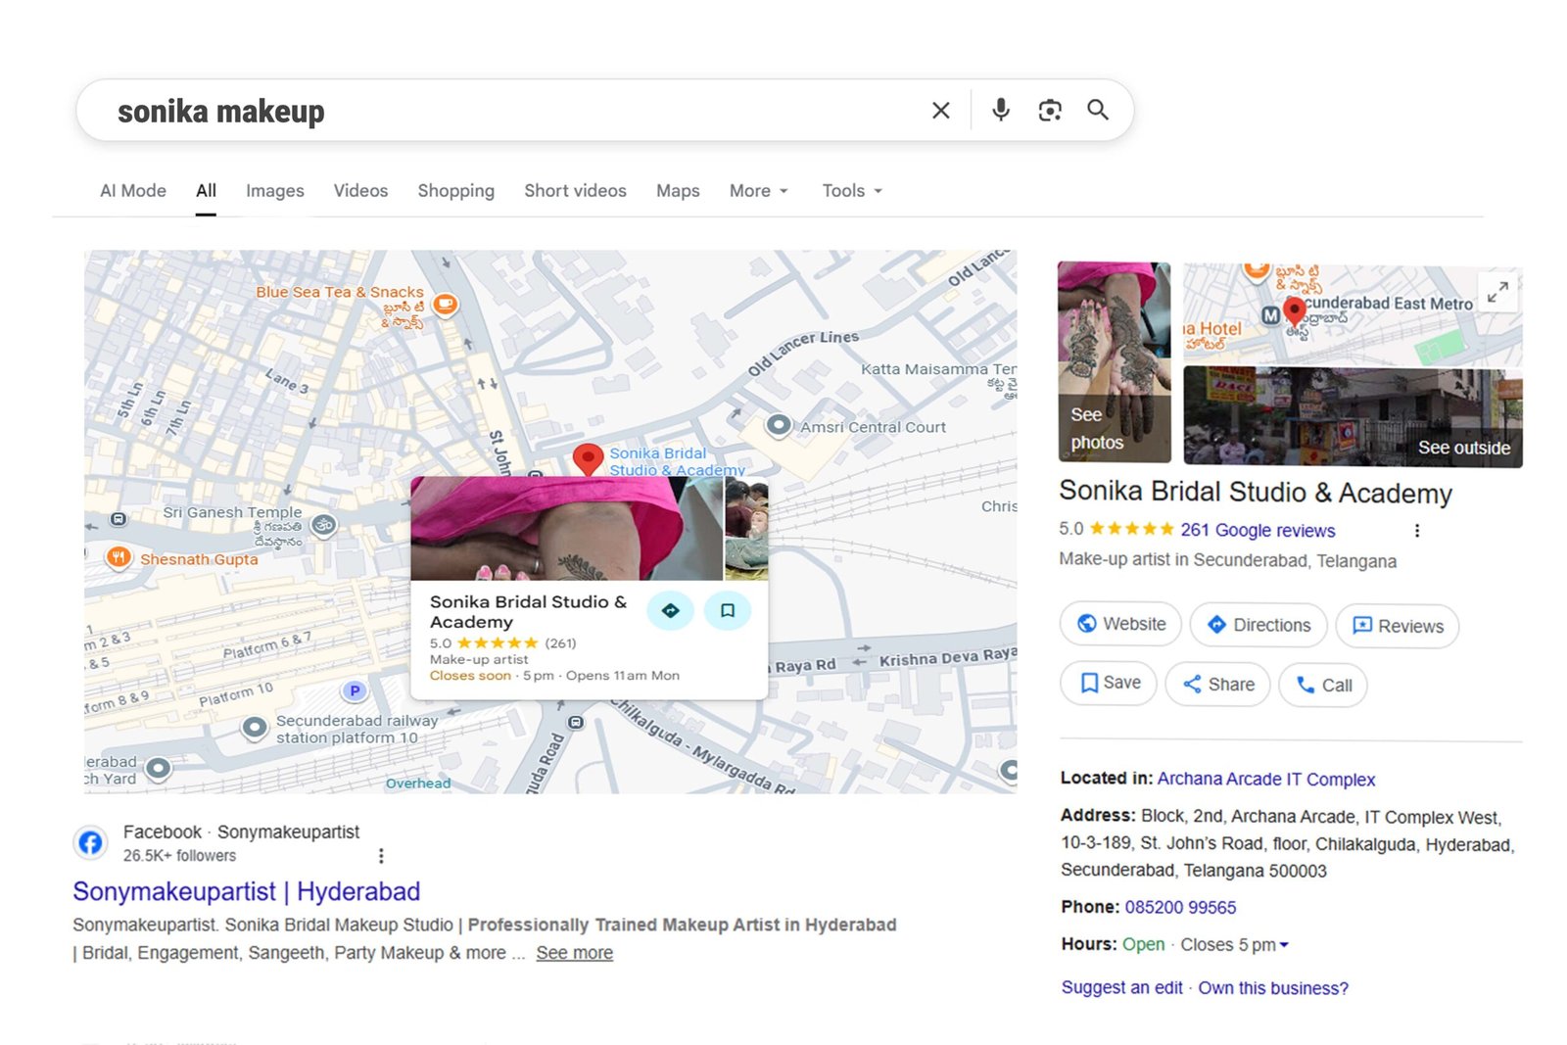Switch to the Images tab

[274, 191]
